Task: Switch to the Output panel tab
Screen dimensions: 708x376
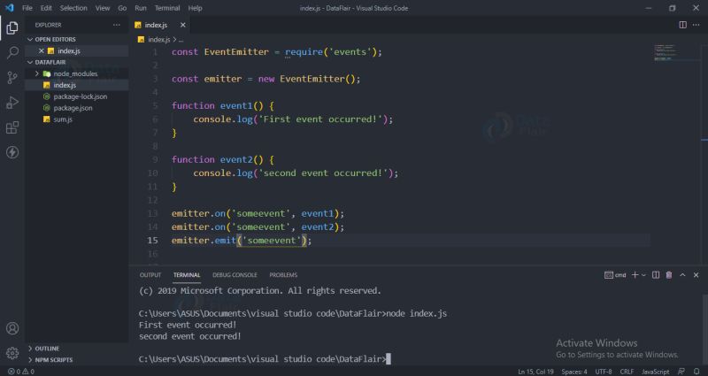Action: point(150,274)
